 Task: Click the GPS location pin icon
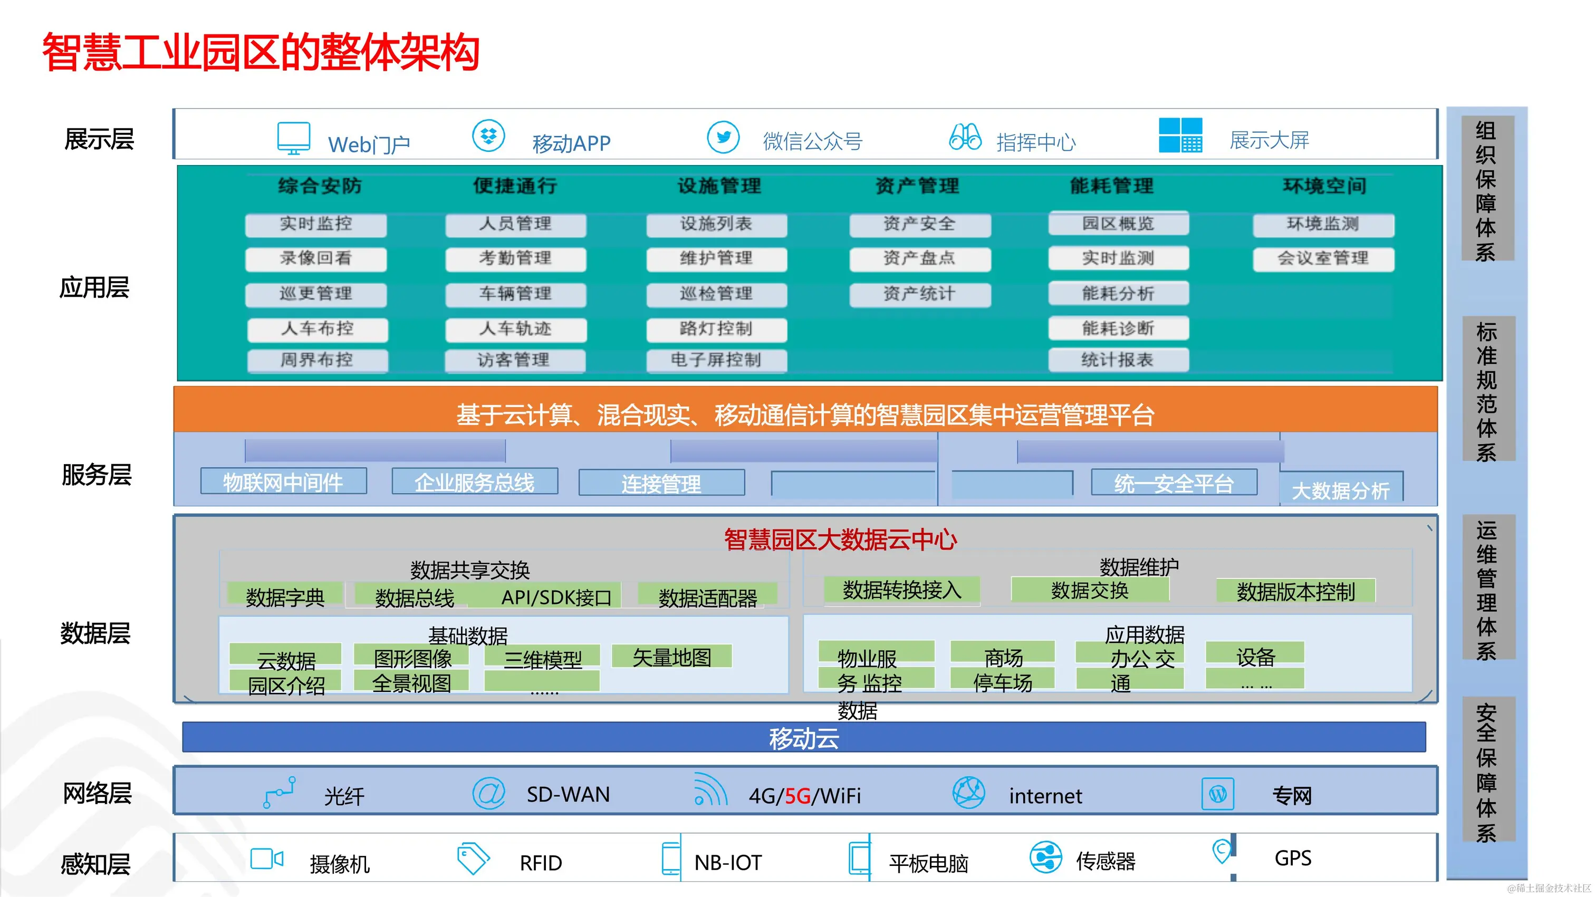point(1221,852)
